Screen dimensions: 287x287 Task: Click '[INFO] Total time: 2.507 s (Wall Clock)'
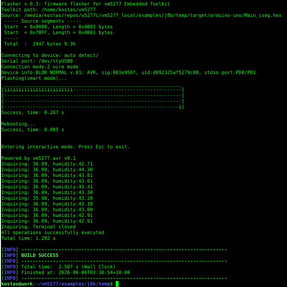pos(58,267)
